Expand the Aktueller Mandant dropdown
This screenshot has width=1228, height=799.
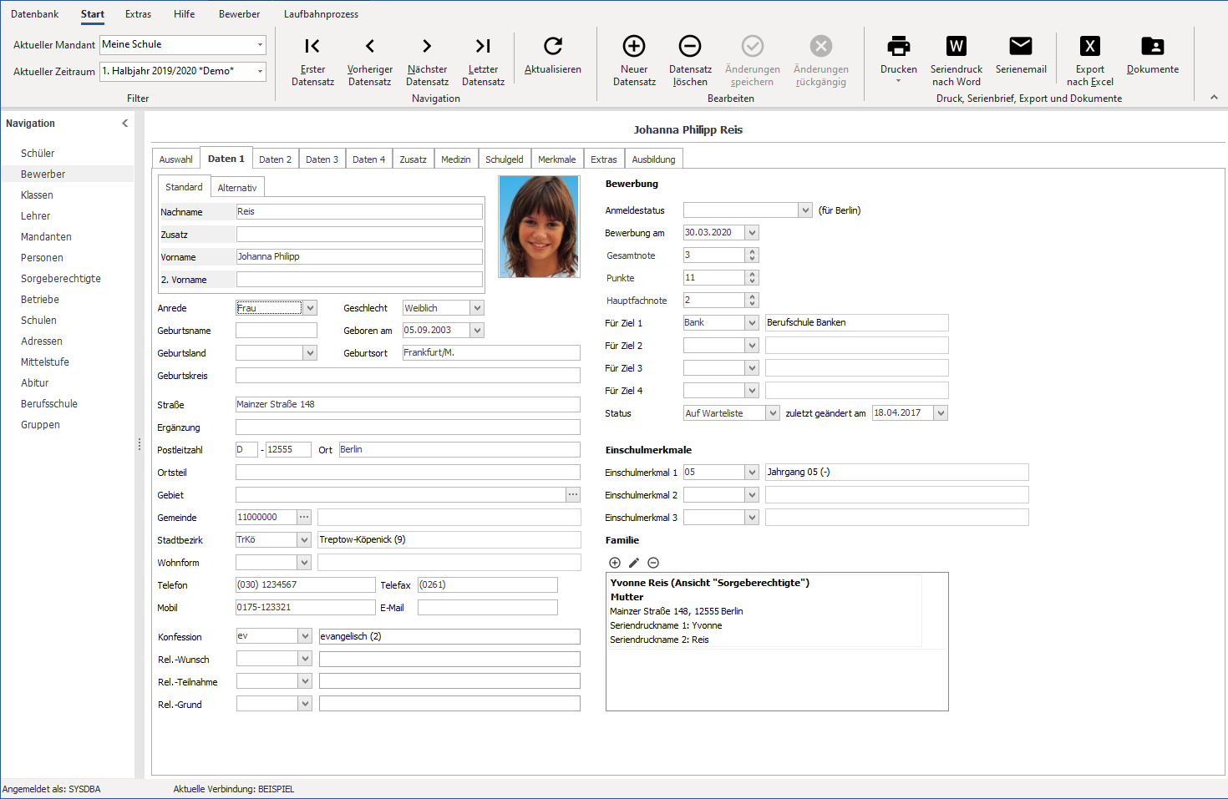pos(260,44)
